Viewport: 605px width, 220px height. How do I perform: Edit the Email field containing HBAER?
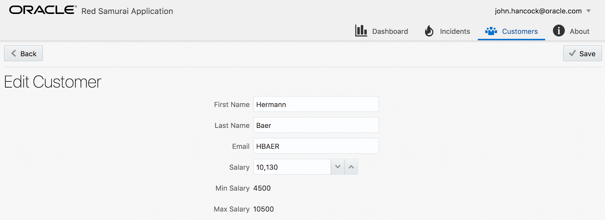coord(316,146)
